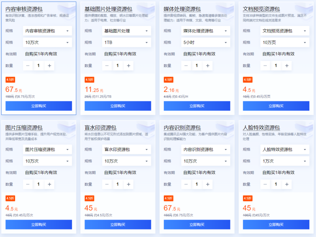Click minus icon for 文档预览资源包 quantity

pos(265,66)
